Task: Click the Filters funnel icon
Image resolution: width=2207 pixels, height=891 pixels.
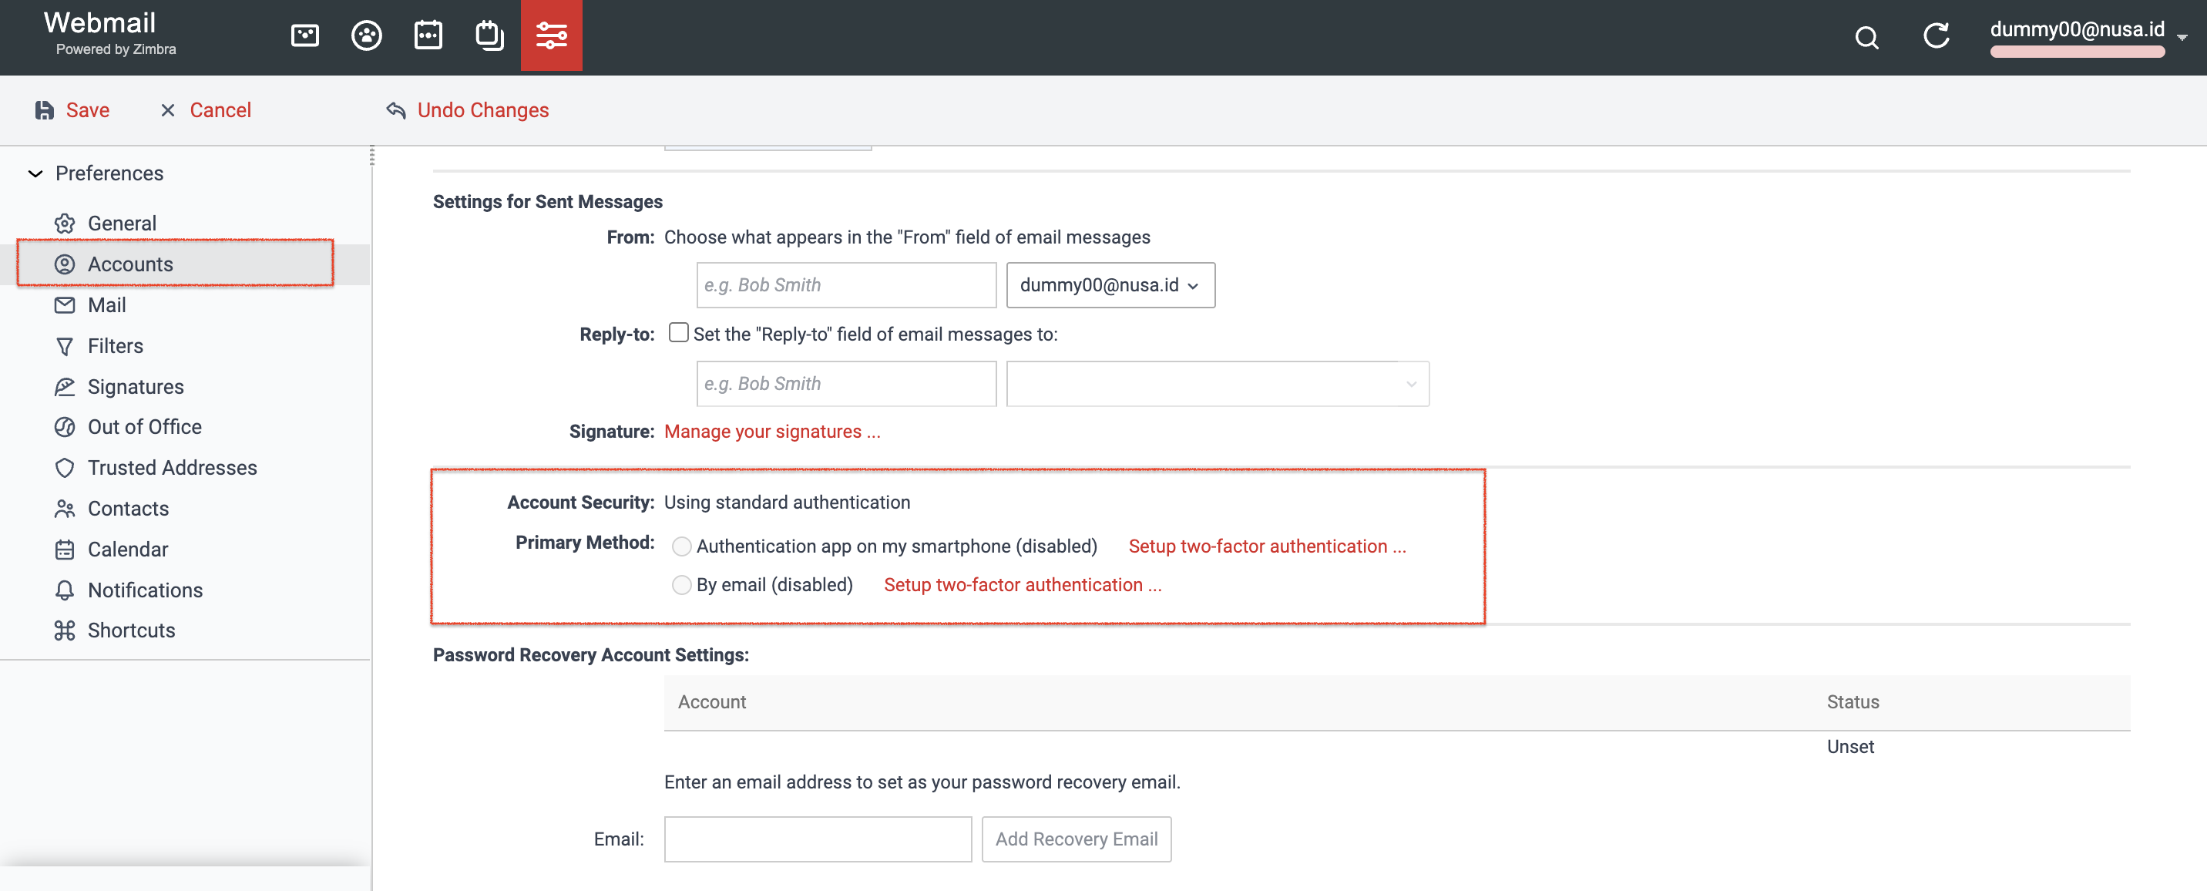Action: pos(64,346)
